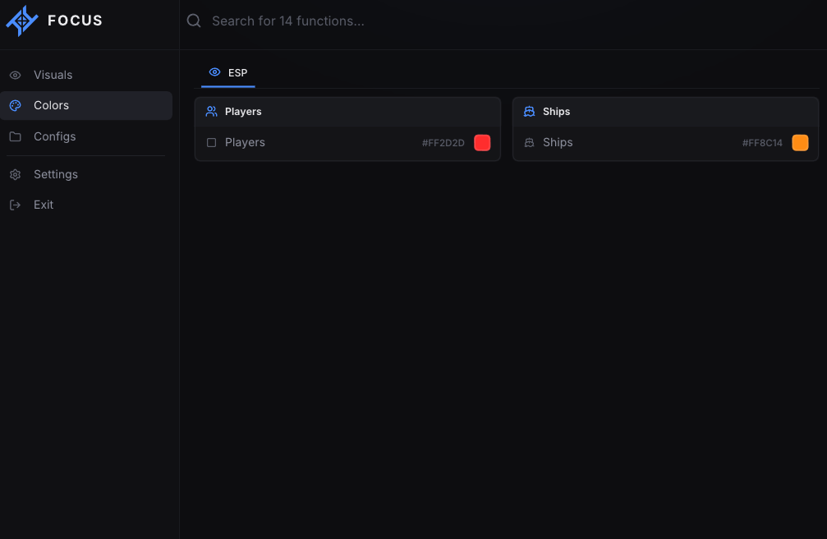
Task: Click the #FF2D2D hex value
Action: 443,143
